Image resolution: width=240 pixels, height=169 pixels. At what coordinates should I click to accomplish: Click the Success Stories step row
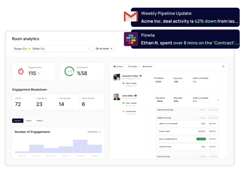click(187, 147)
